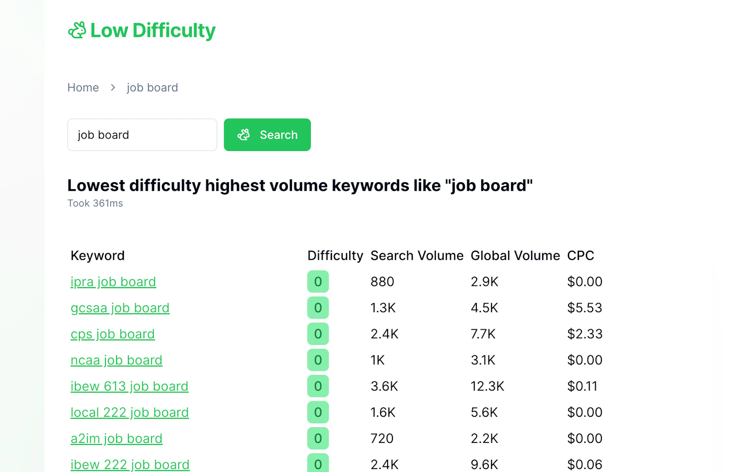
Task: Open the cps job board keyword
Action: (x=113, y=334)
